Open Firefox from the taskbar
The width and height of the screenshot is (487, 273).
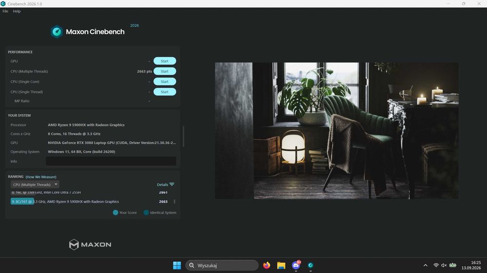266,265
